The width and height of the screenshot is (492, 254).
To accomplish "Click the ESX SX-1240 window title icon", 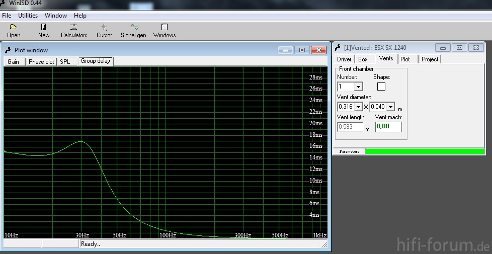I will pyautogui.click(x=338, y=48).
